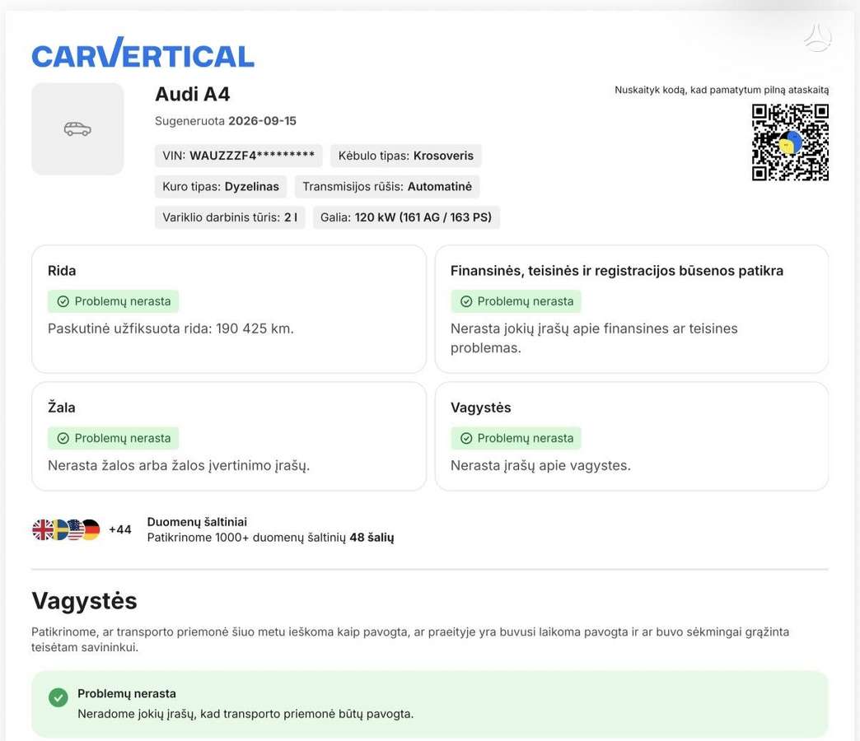Open the Rida card title
The height and width of the screenshot is (741, 860).
[62, 271]
